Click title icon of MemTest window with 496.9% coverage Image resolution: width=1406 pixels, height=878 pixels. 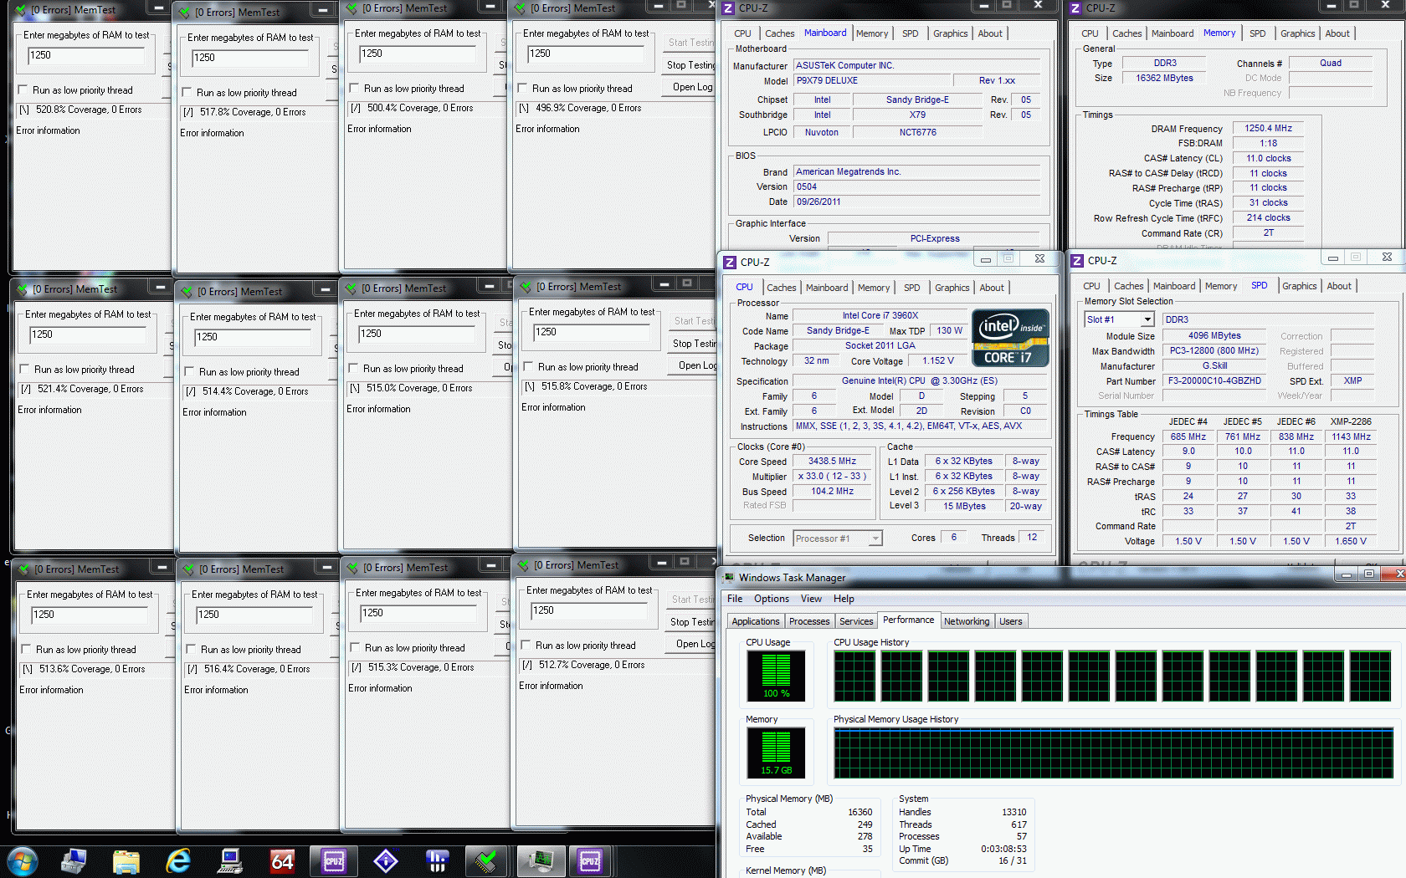[521, 8]
